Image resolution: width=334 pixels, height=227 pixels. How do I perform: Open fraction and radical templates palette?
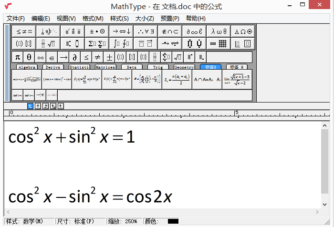click(48, 44)
